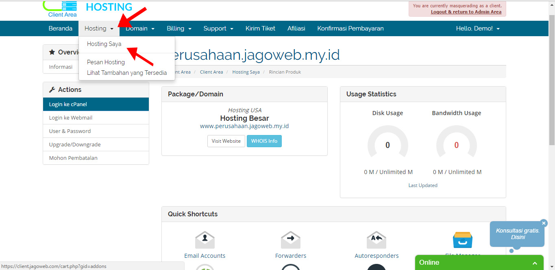Click the Rincian Produk breadcrumb text
Screen dimensions: 555x270
point(285,72)
